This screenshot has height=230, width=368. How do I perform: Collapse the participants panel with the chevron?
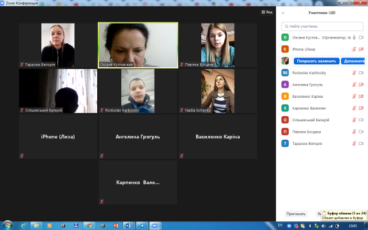tap(283, 13)
